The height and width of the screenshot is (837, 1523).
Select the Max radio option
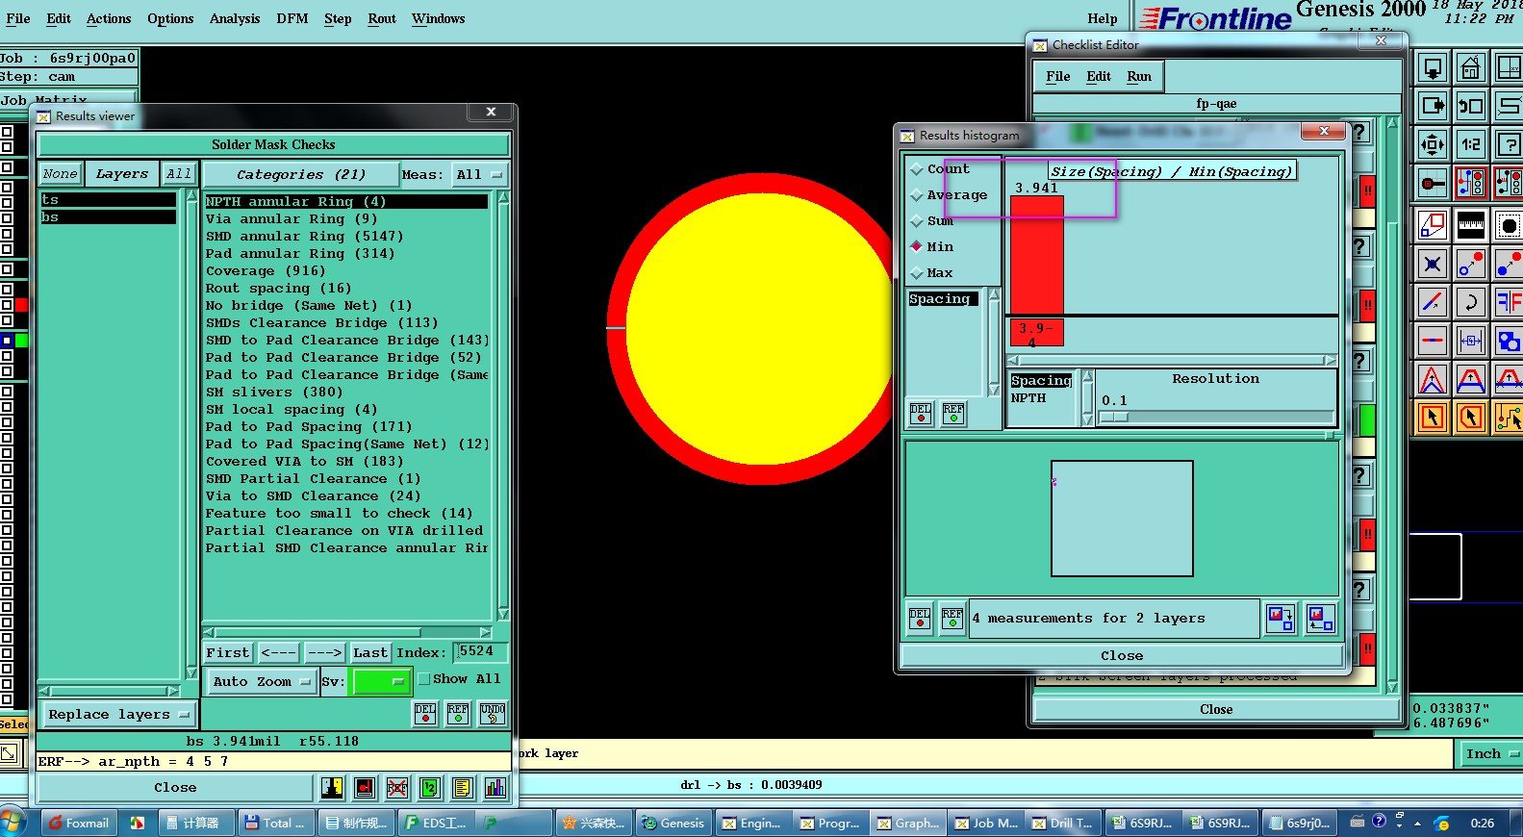[917, 273]
